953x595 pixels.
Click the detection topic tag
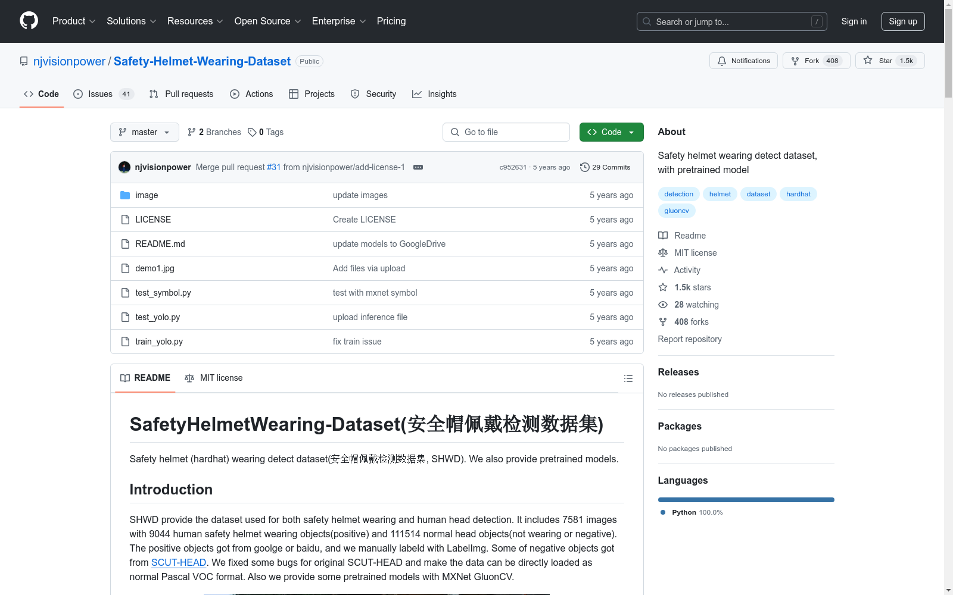[x=679, y=194]
